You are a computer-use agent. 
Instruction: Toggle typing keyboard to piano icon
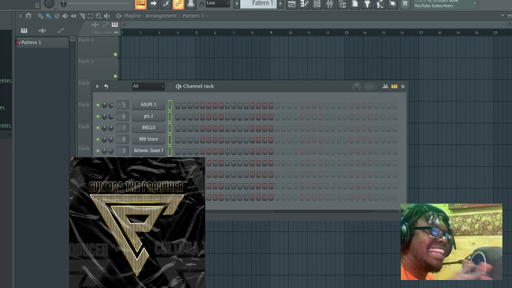tap(141, 4)
